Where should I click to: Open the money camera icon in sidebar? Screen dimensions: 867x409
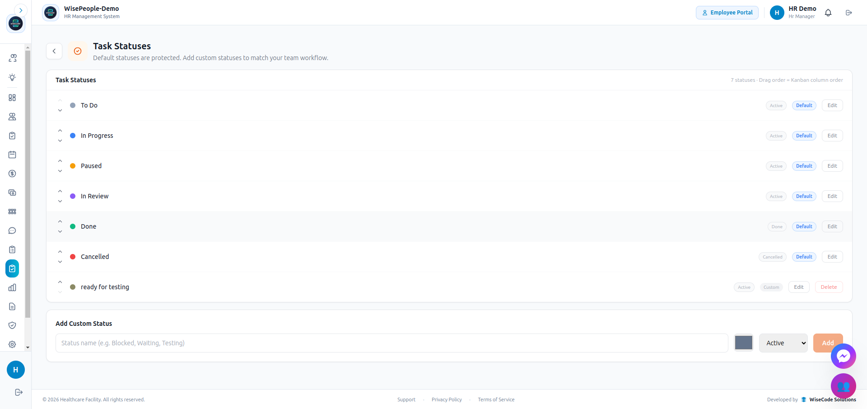pos(12,193)
